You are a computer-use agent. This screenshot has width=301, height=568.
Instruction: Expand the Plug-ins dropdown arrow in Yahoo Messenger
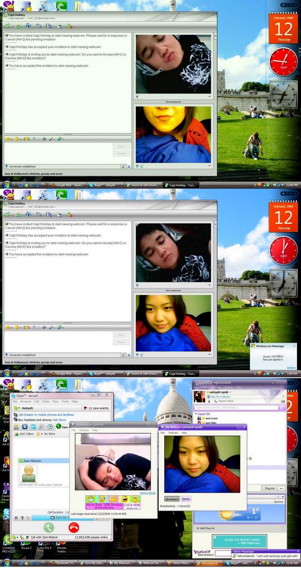(x=281, y=488)
